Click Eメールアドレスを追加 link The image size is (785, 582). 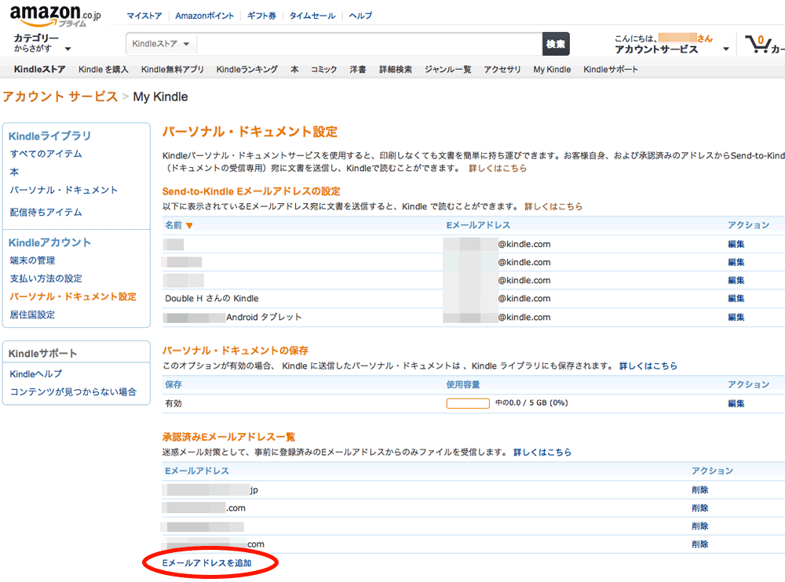206,563
